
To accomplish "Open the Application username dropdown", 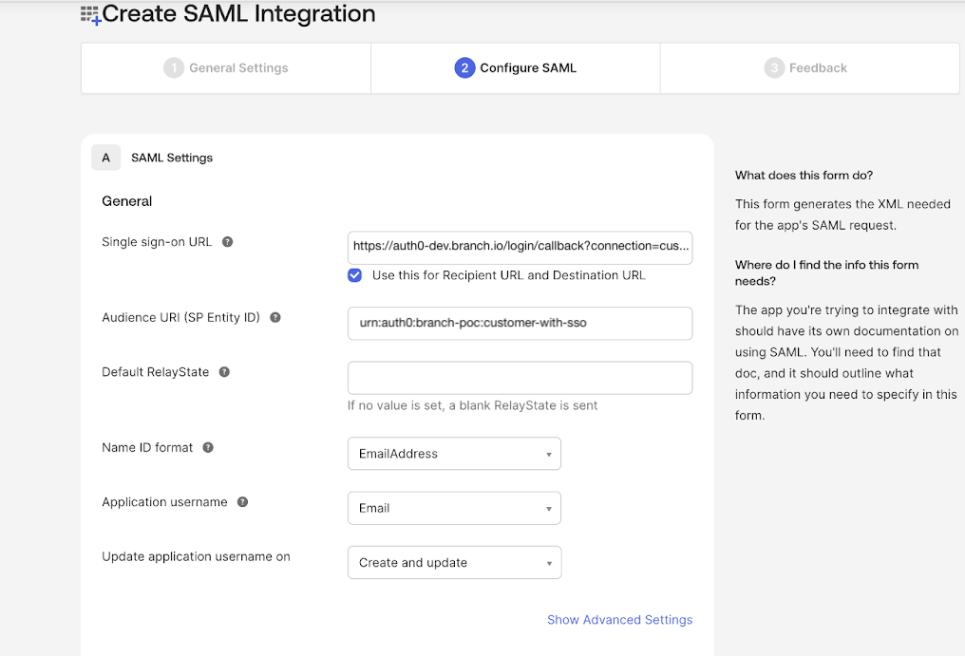I will pos(454,508).
